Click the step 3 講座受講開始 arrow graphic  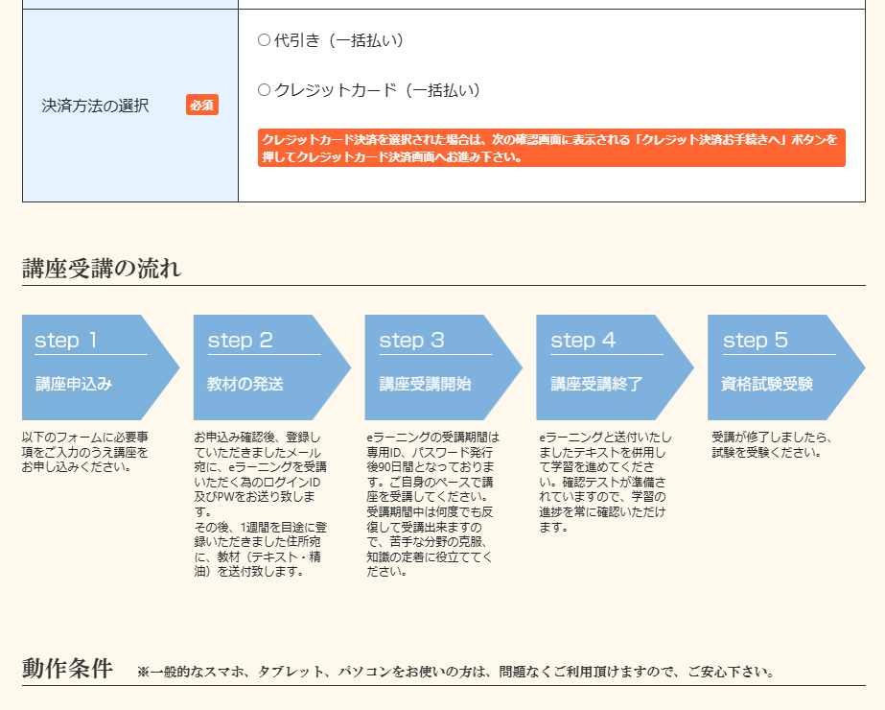[444, 367]
